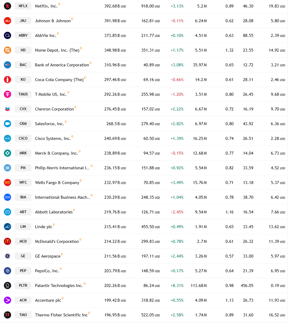Click Abbott change value −2.45%
Screen dimensions: 288x323
pyautogui.click(x=177, y=212)
